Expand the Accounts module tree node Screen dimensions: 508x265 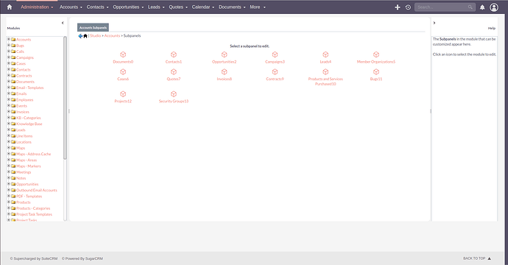(9, 39)
